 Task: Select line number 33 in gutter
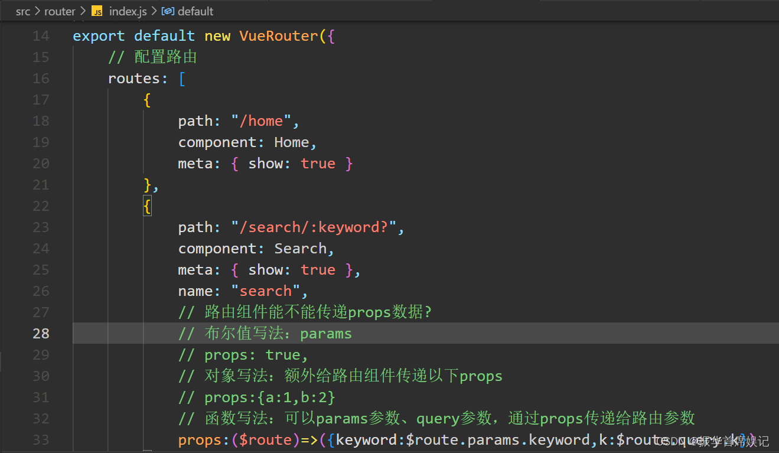(x=41, y=440)
